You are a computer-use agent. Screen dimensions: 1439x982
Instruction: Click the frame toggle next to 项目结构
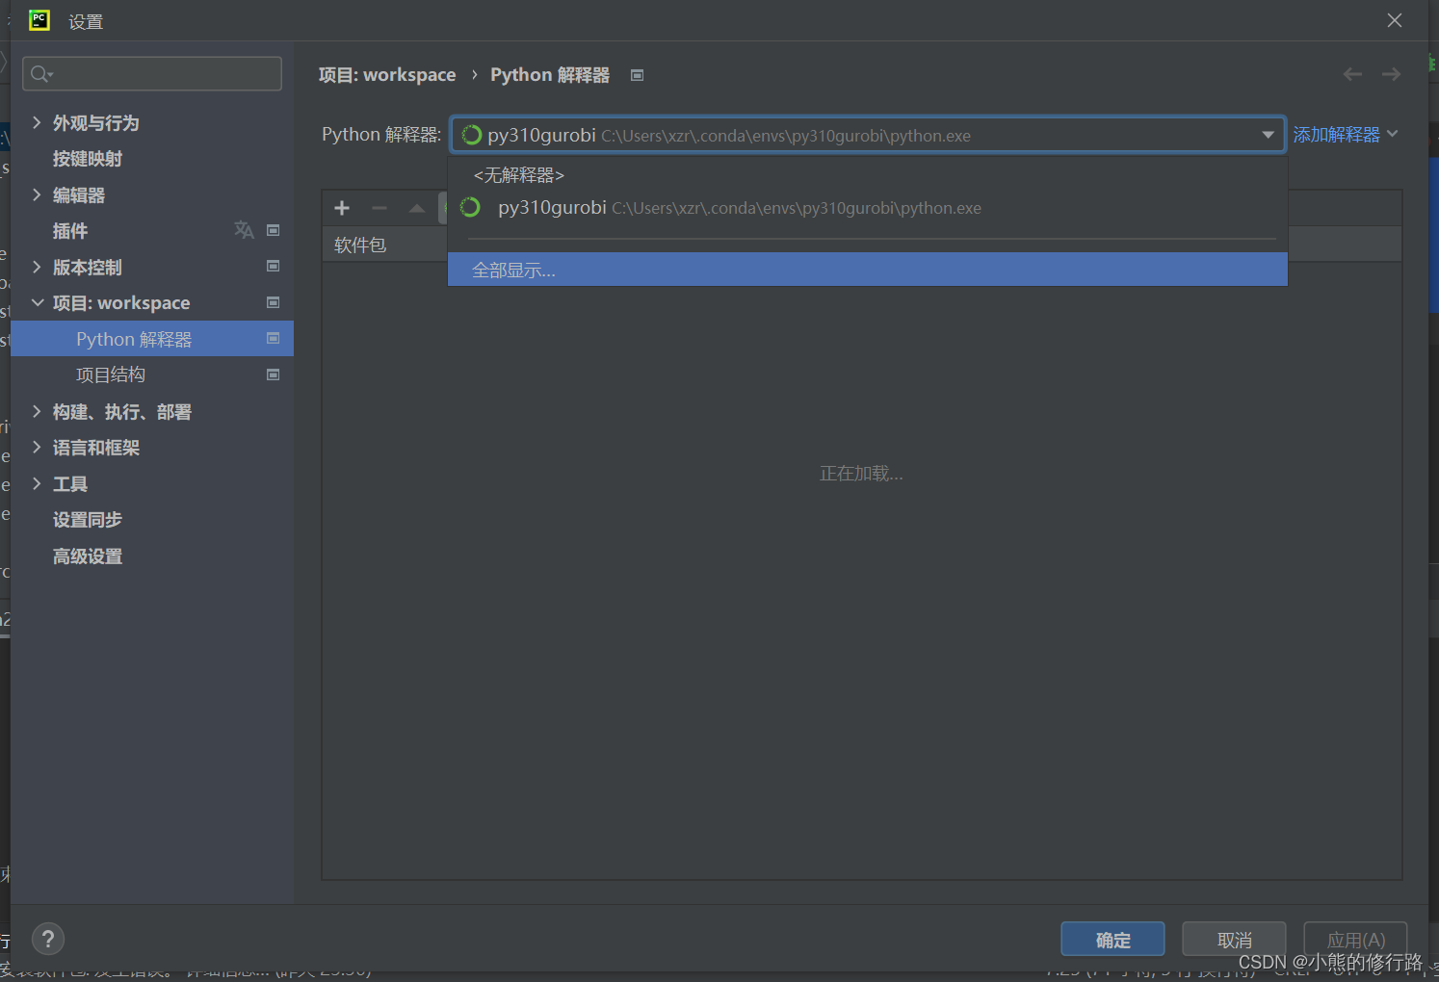coord(273,375)
